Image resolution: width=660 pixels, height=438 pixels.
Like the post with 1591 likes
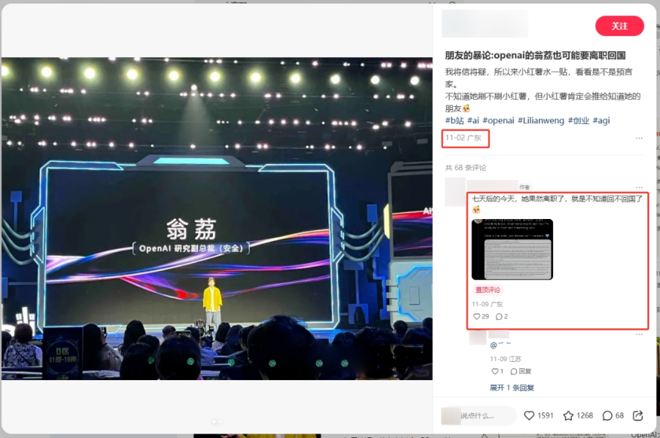pos(539,416)
